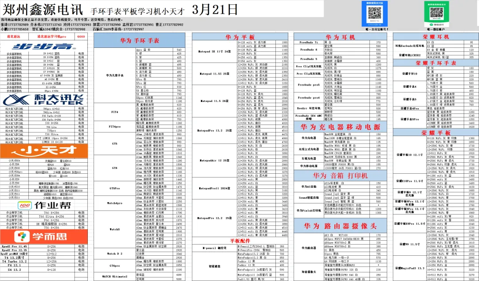Screen dimensions: 479x281
Task: Click the 荣耀手表4Pro cell
Action: (x=409, y=108)
